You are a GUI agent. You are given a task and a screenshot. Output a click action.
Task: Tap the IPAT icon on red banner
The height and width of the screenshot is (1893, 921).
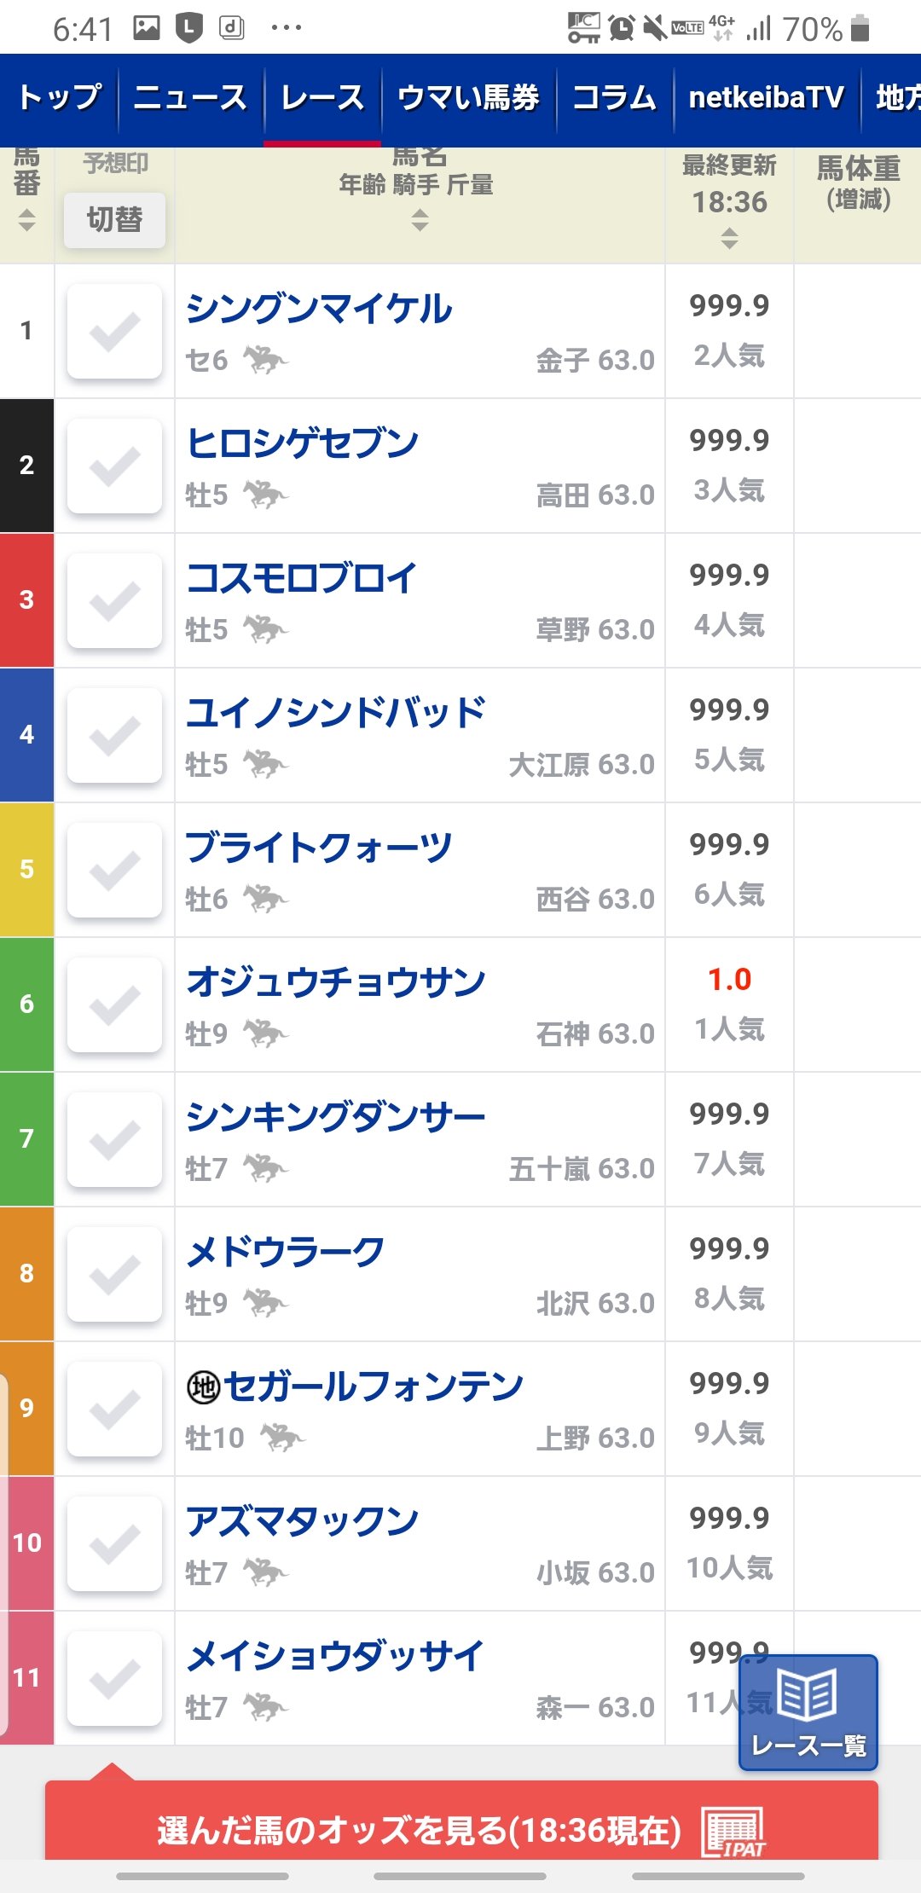pos(733,1832)
